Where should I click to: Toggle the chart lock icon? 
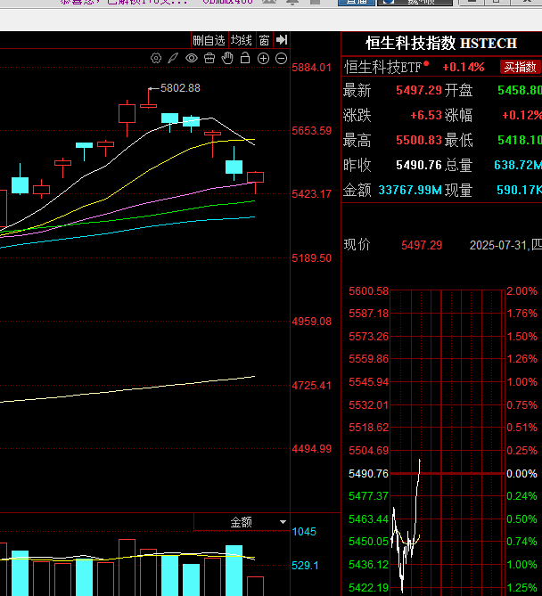[245, 58]
